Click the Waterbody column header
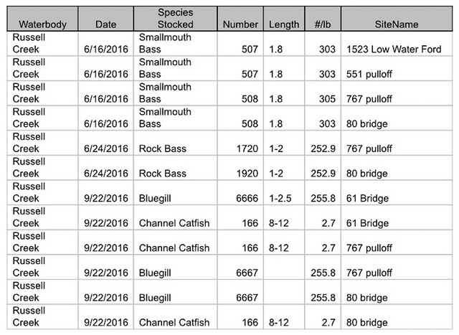The height and width of the screenshot is (335, 459). pyautogui.click(x=42, y=24)
